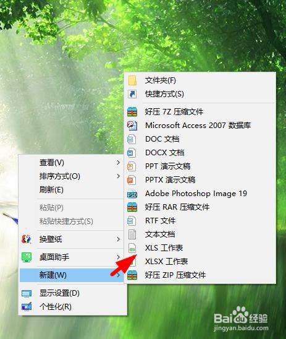The image size is (286, 339).
Task: Open 显示设置(D) display settings
Action: (x=72, y=293)
